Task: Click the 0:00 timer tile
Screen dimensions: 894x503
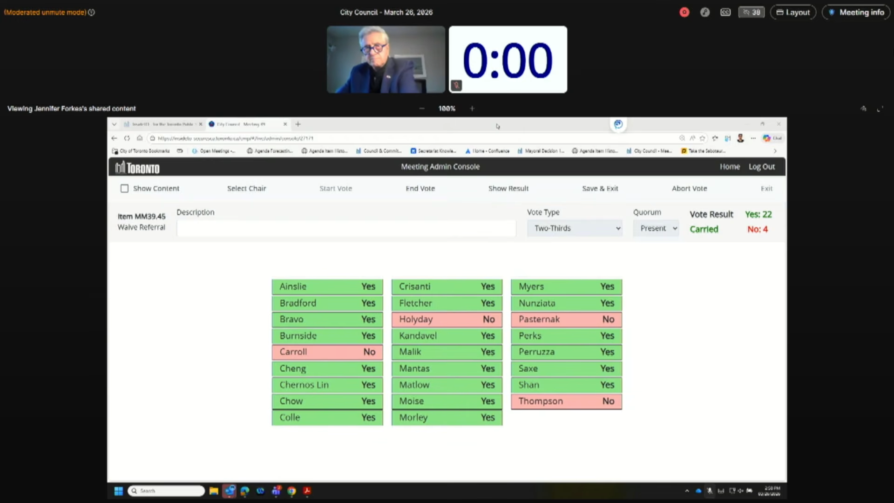Action: (x=508, y=60)
